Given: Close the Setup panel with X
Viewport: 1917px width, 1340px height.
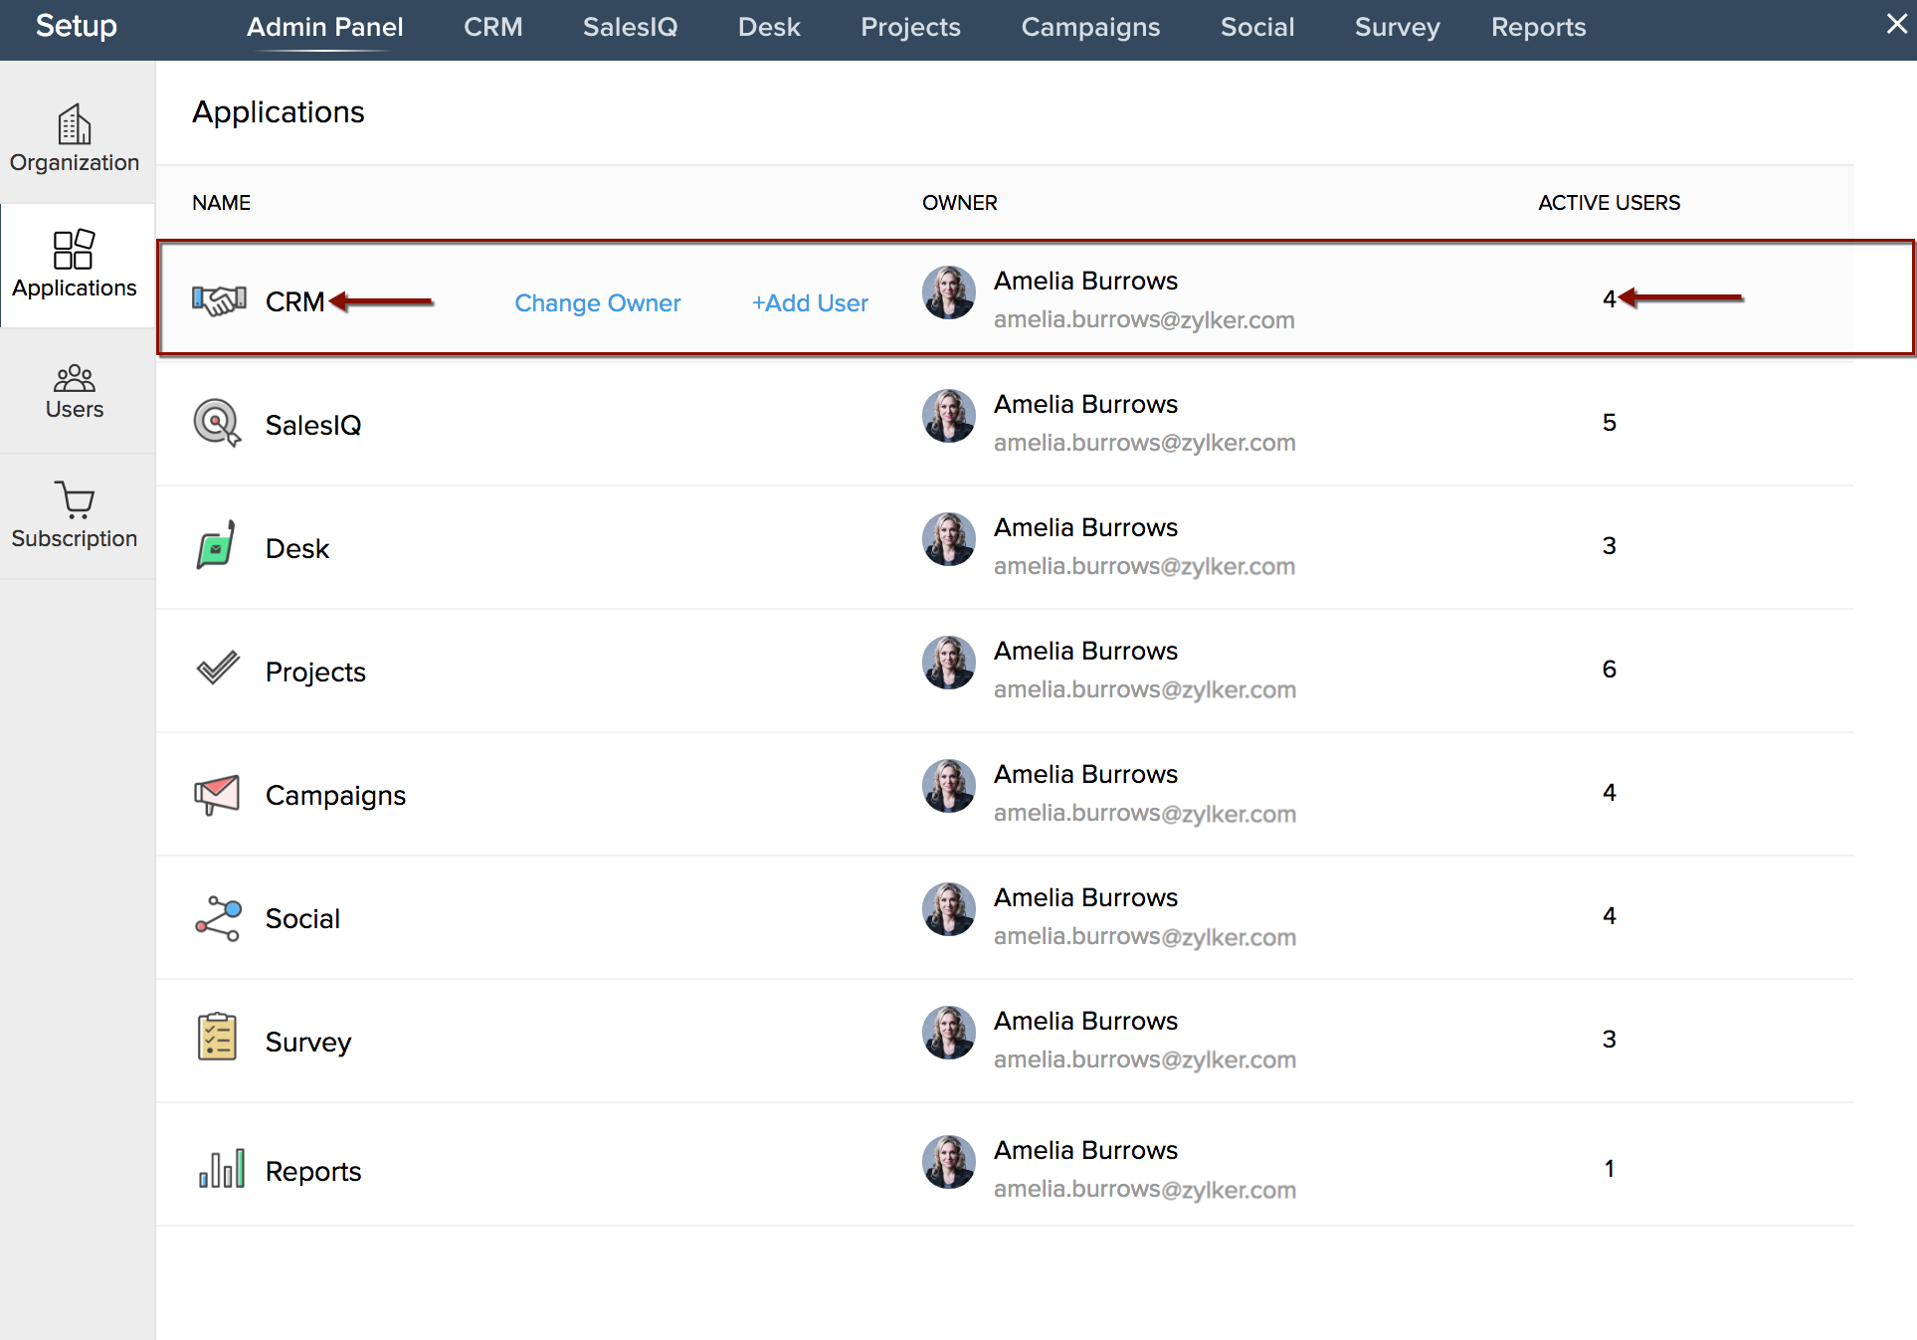Looking at the screenshot, I should [1896, 24].
